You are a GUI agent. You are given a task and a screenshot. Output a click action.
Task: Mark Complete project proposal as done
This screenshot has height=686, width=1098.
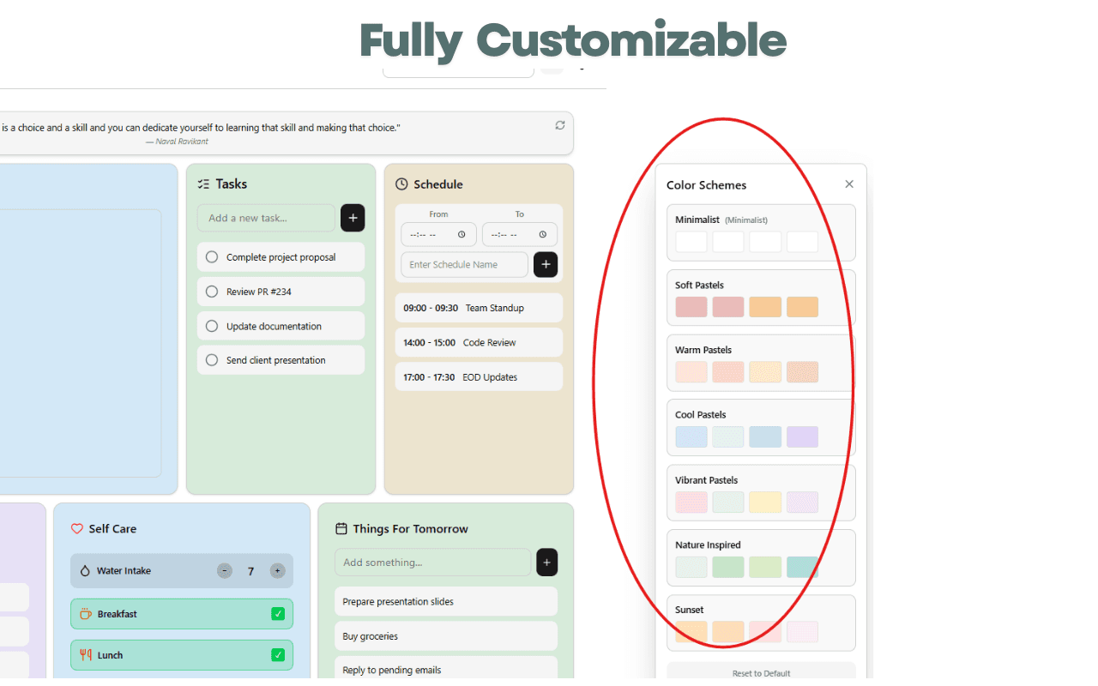(x=212, y=257)
